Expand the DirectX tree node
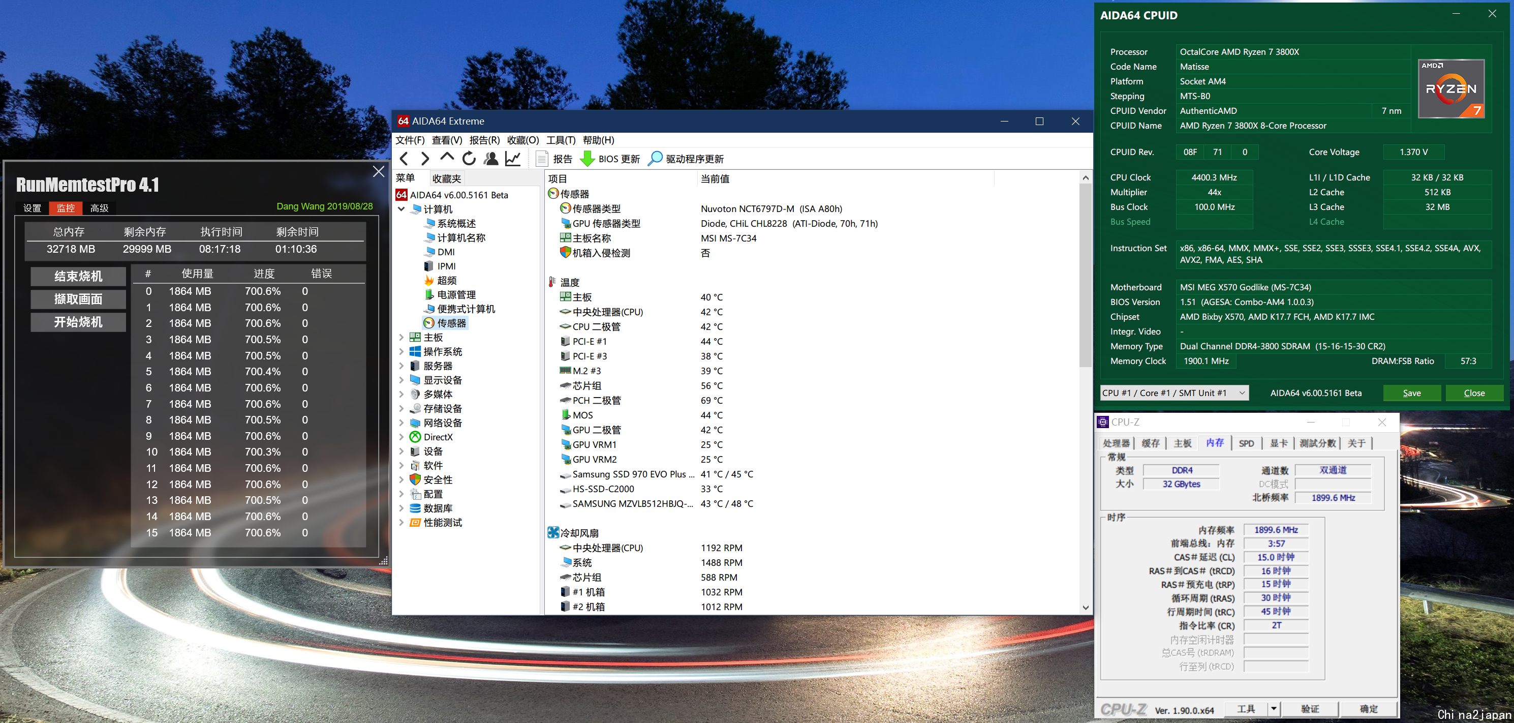This screenshot has height=723, width=1514. [401, 437]
